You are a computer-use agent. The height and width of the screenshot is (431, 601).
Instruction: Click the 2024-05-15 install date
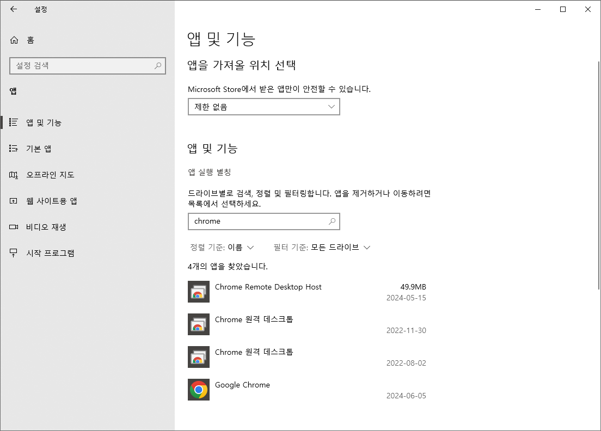(406, 298)
